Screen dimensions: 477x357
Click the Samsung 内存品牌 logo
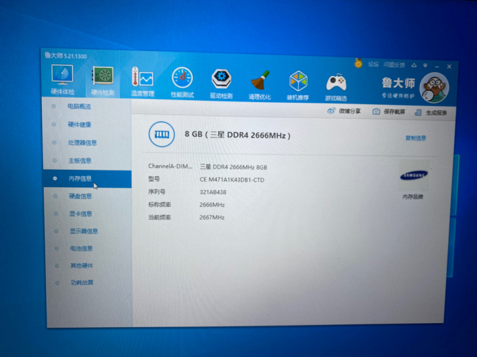[x=413, y=176]
